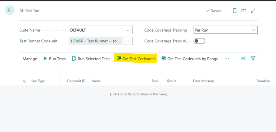The height and width of the screenshot is (132, 276).
Task: Click Get Test Codeunits
Action: 136,59
